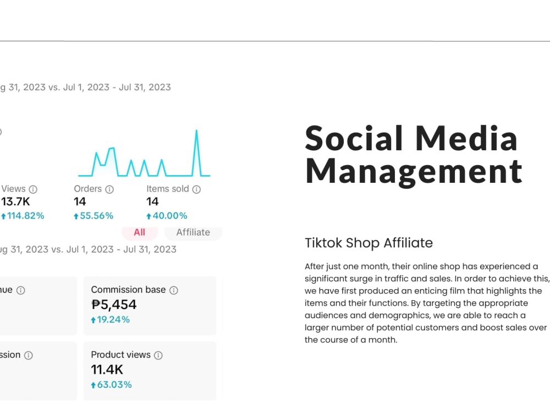This screenshot has height=413, width=550.
Task: Open info icon beside Commission base
Action: pyautogui.click(x=174, y=290)
